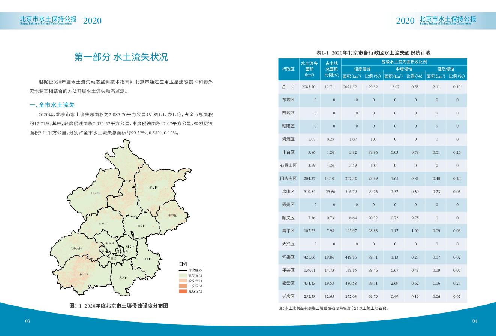496x336 pixels.
Task: Click 海淀区 in the table
Action: (x=288, y=139)
